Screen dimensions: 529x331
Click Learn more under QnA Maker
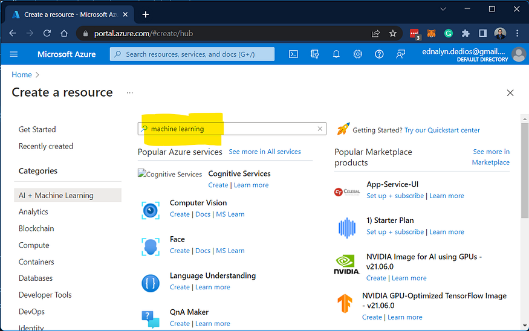(213, 324)
